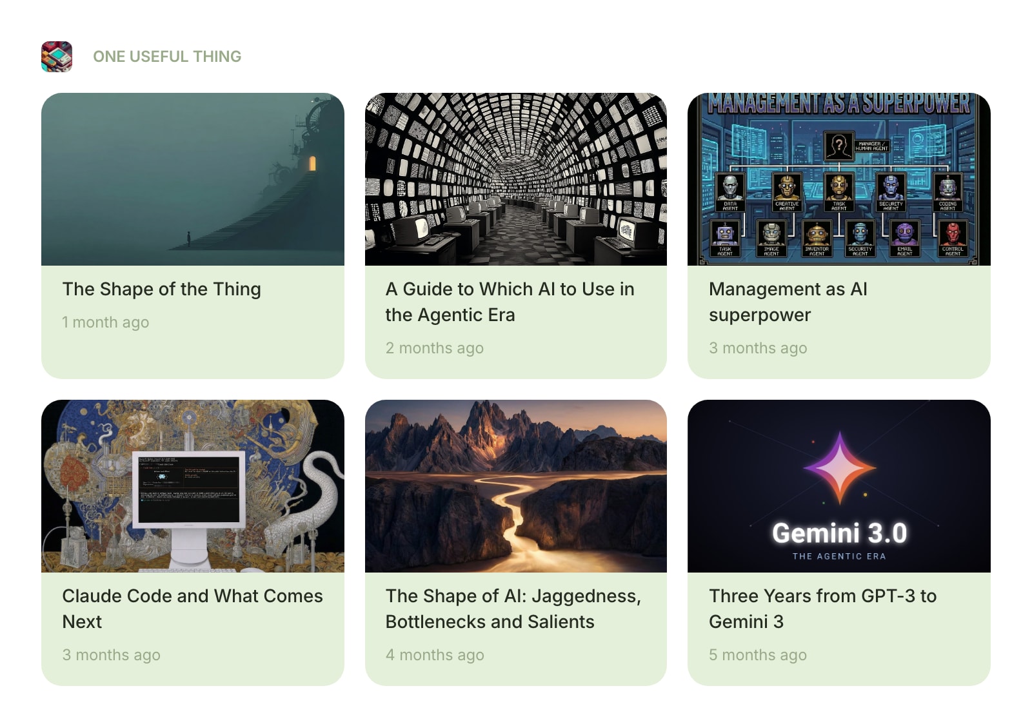Click "Management as AI superpower" title
The height and width of the screenshot is (726, 1032).
(788, 302)
